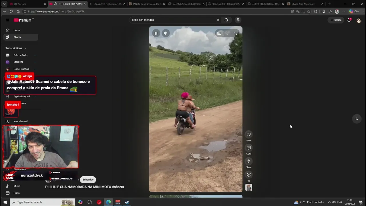Open the taskbar clock and calendar

coord(350,202)
